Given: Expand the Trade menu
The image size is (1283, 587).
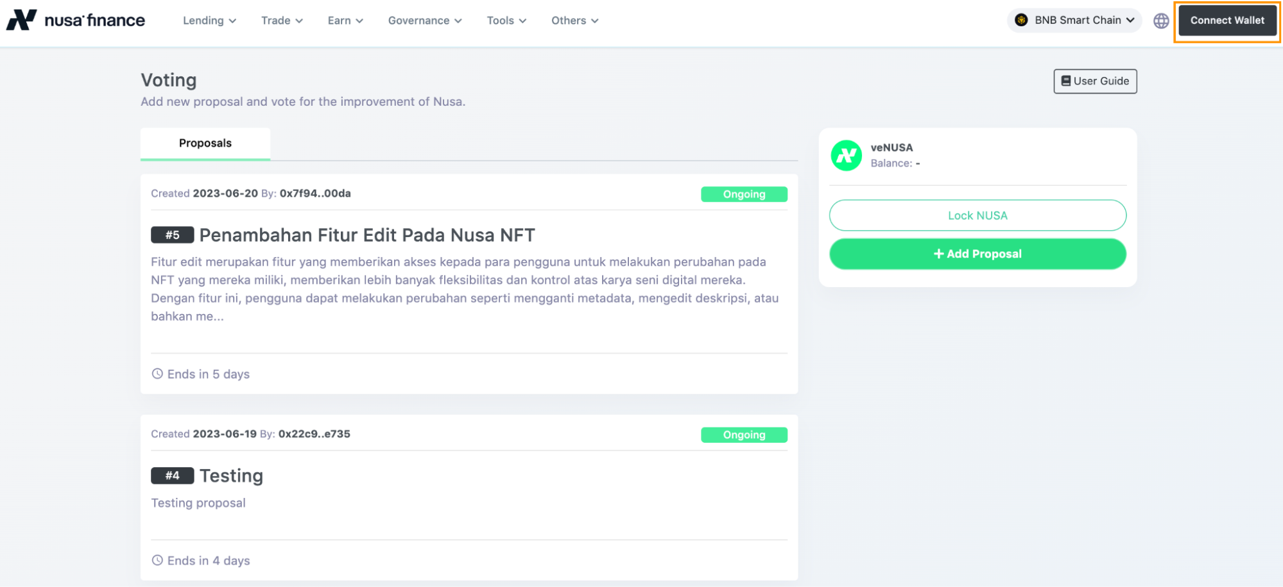Looking at the screenshot, I should point(282,21).
